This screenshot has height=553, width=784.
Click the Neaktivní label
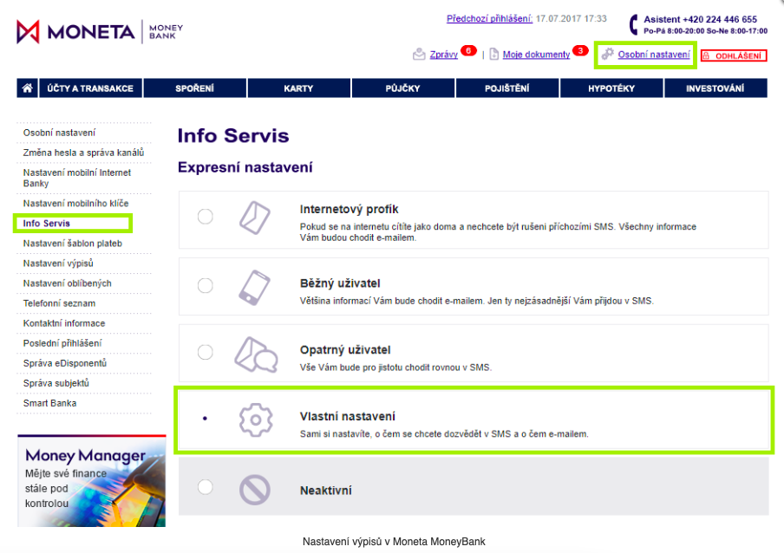click(326, 491)
